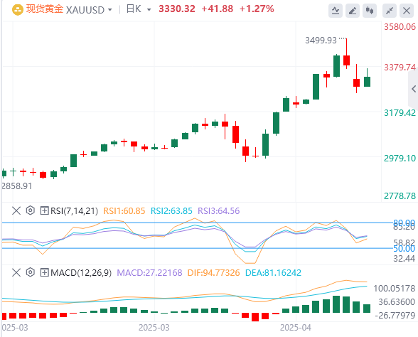Open the indicator line chart icon
The height and width of the screenshot is (337, 418).
[336, 11]
